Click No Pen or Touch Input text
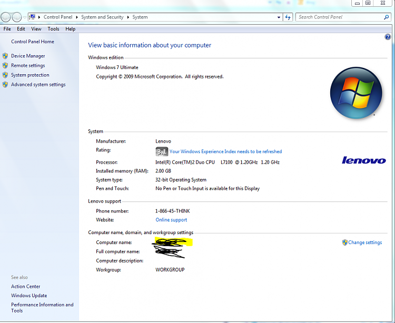395x323 pixels. click(208, 188)
